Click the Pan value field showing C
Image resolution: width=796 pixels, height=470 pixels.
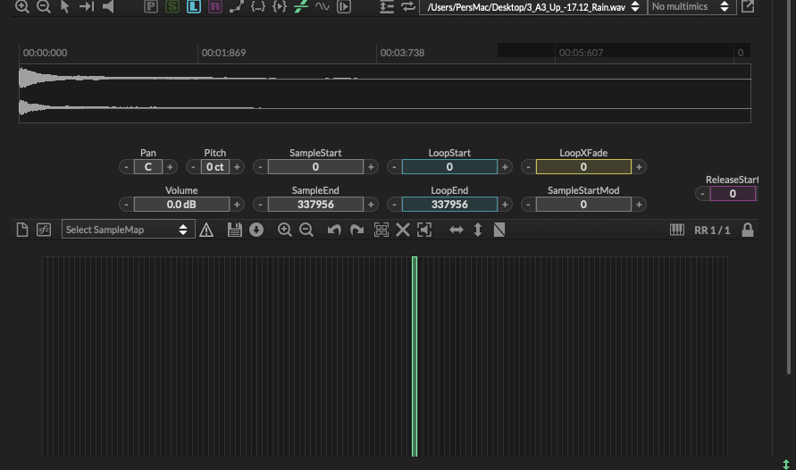(x=147, y=167)
